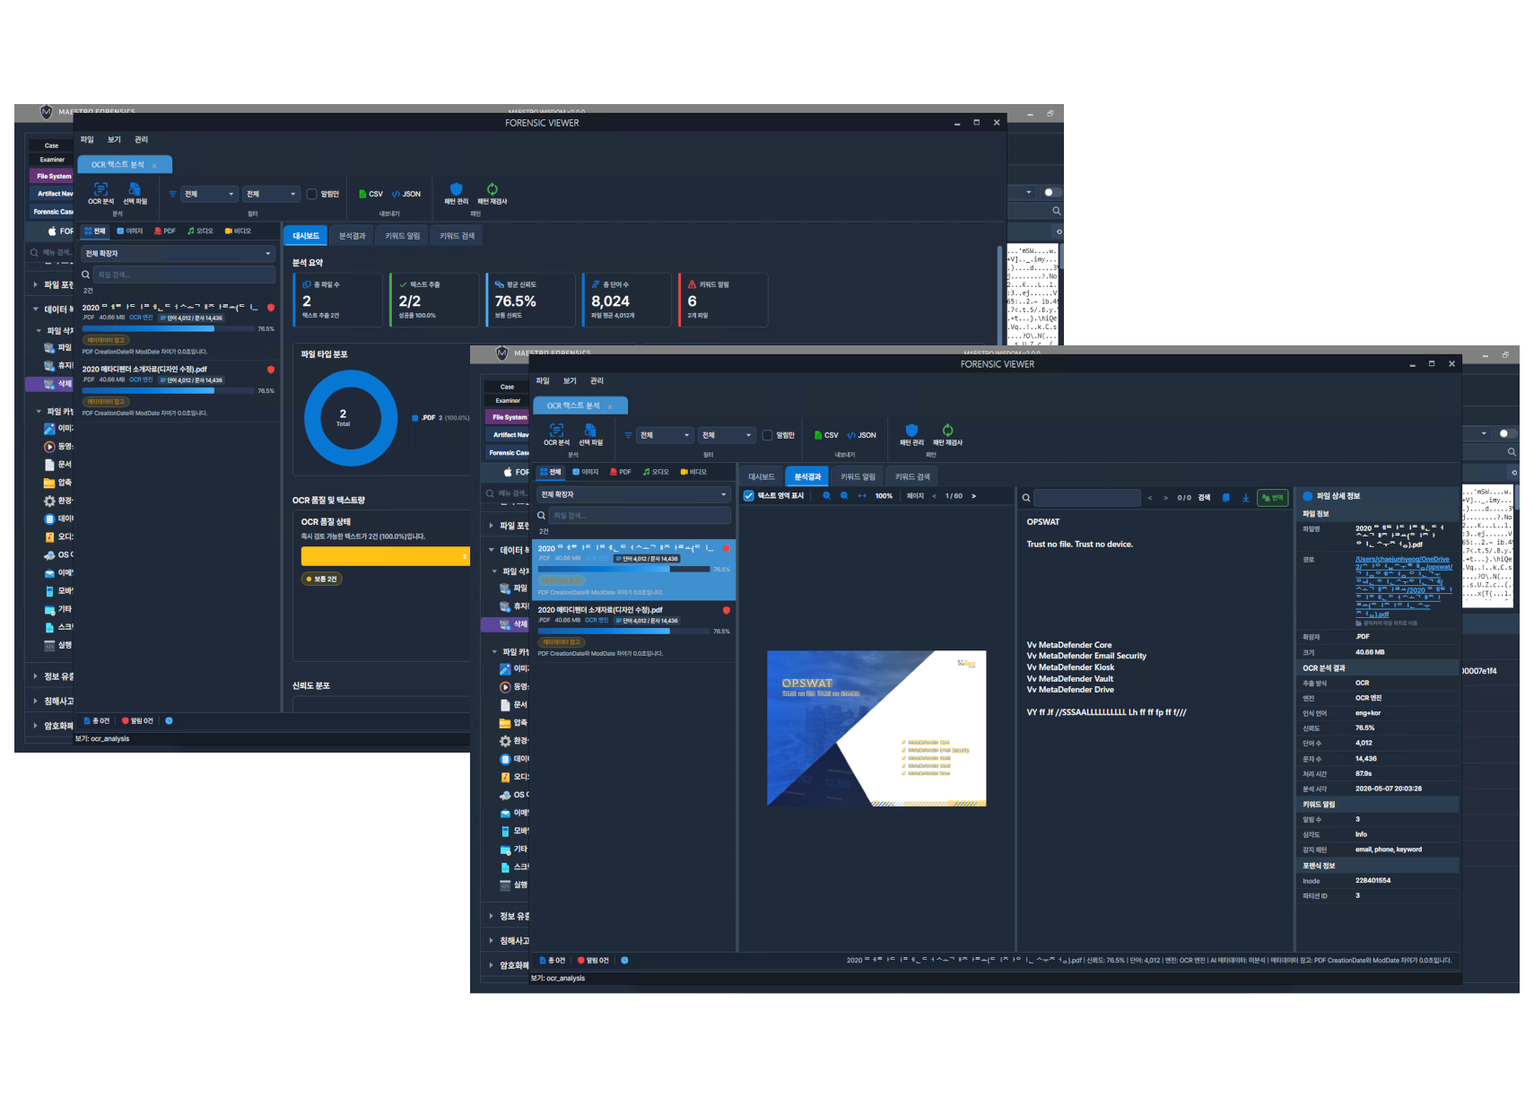1534x1098 pixels.
Task: Enable 알림만 checkbox in back Forensic Viewer
Action: click(311, 194)
